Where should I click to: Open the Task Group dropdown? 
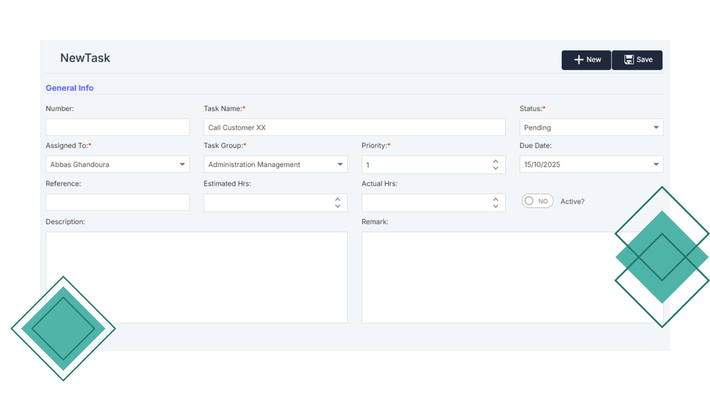340,164
